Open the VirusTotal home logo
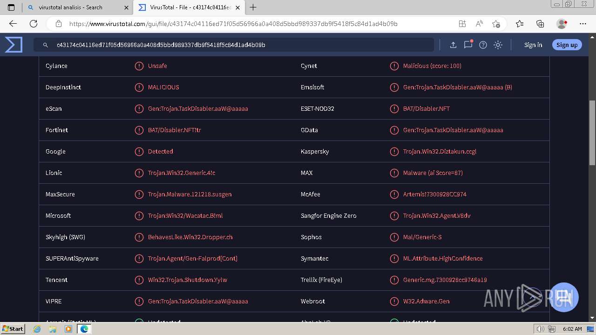The image size is (596, 335). tap(14, 45)
